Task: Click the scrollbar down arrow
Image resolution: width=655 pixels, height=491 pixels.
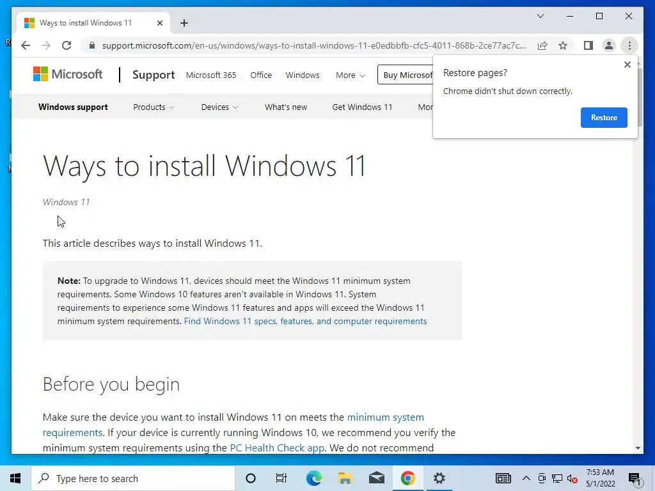Action: point(638,448)
